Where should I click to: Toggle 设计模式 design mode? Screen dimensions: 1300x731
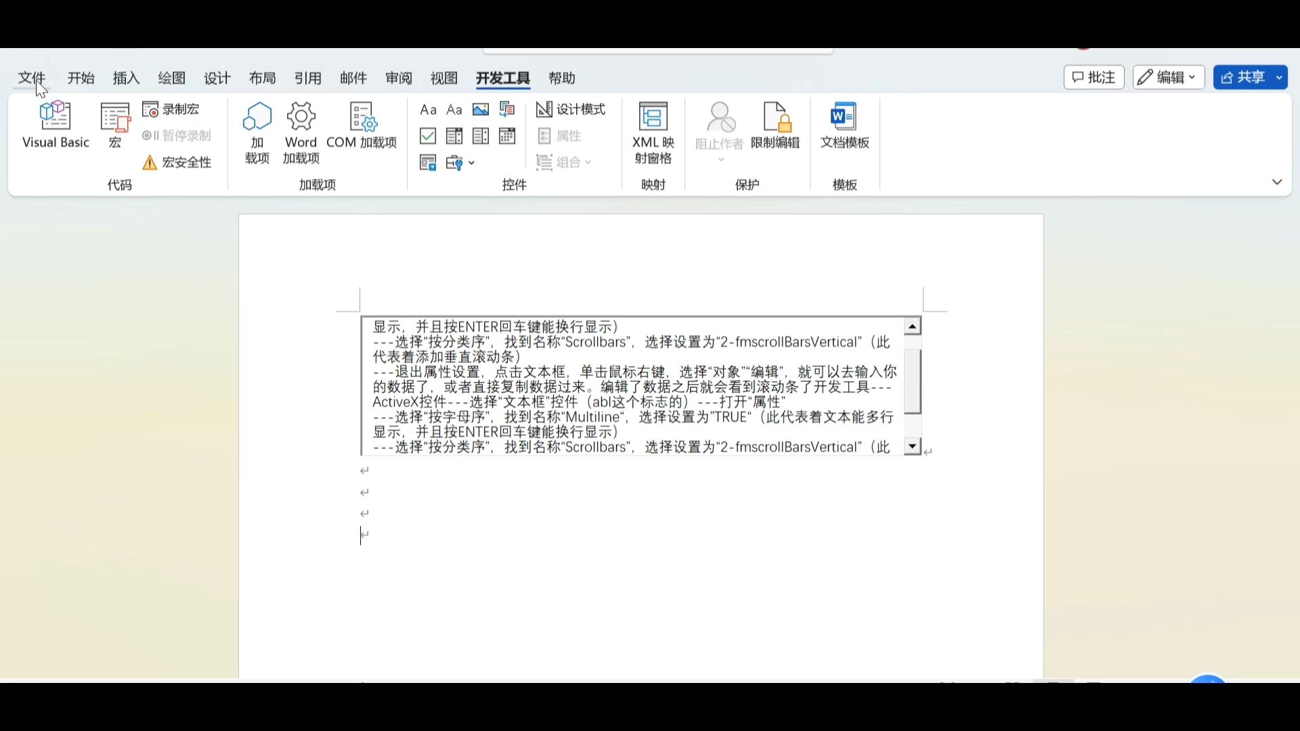571,110
